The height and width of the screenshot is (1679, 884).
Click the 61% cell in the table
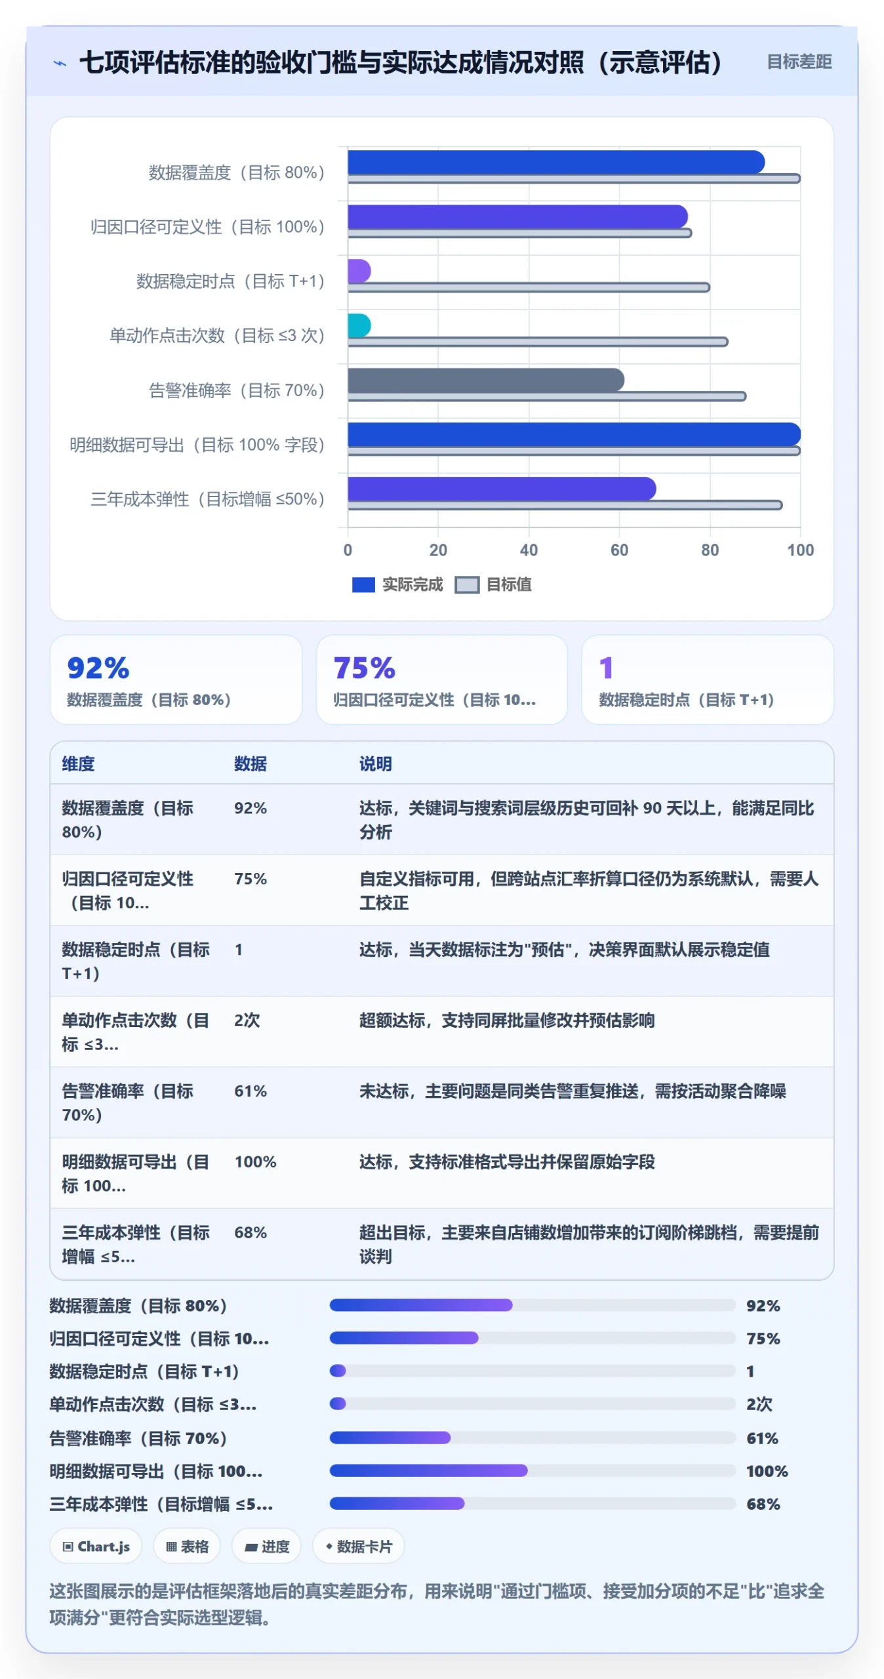tap(251, 1091)
